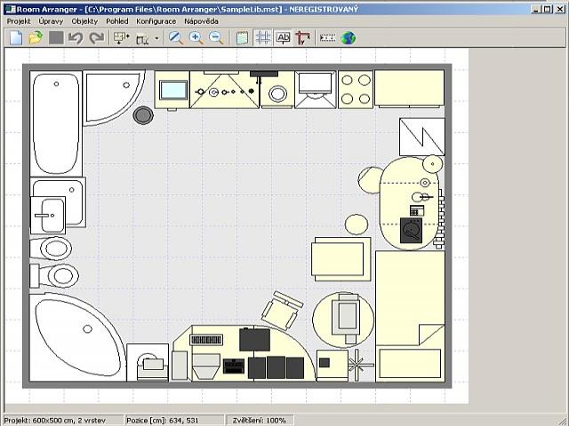Click the Save project disk icon
This screenshot has width=569, height=426.
pyautogui.click(x=56, y=37)
